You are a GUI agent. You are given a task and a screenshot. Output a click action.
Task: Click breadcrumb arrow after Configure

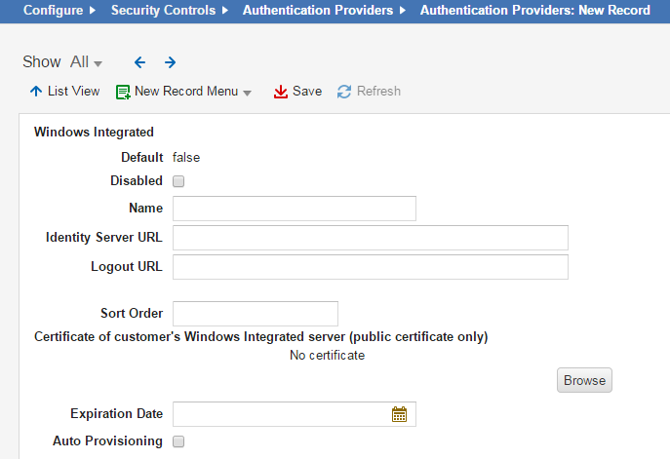[93, 11]
